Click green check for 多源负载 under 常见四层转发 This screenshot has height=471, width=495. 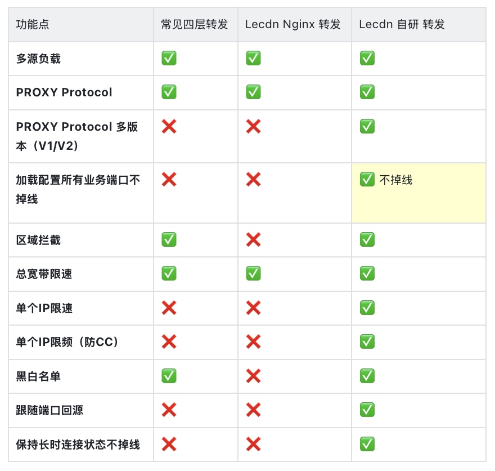point(169,58)
